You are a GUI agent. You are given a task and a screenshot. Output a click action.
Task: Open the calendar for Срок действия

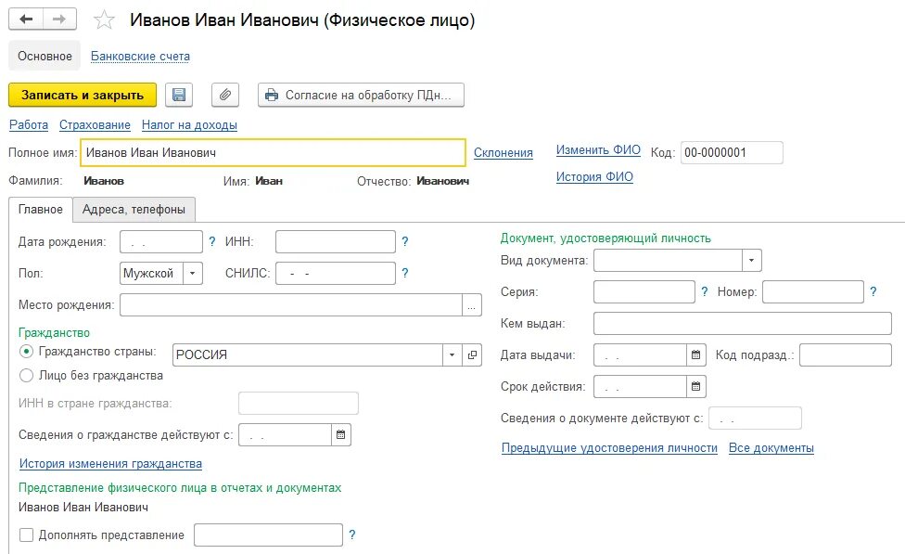click(696, 386)
